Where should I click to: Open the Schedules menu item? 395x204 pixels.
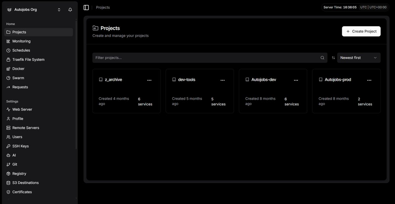[39, 51]
